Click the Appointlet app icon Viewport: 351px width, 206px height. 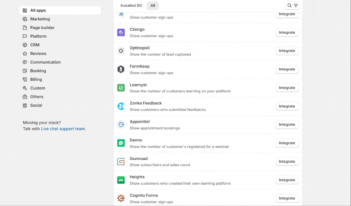click(x=121, y=124)
